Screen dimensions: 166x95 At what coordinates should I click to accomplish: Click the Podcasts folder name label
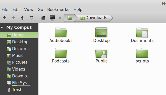pyautogui.click(x=61, y=61)
